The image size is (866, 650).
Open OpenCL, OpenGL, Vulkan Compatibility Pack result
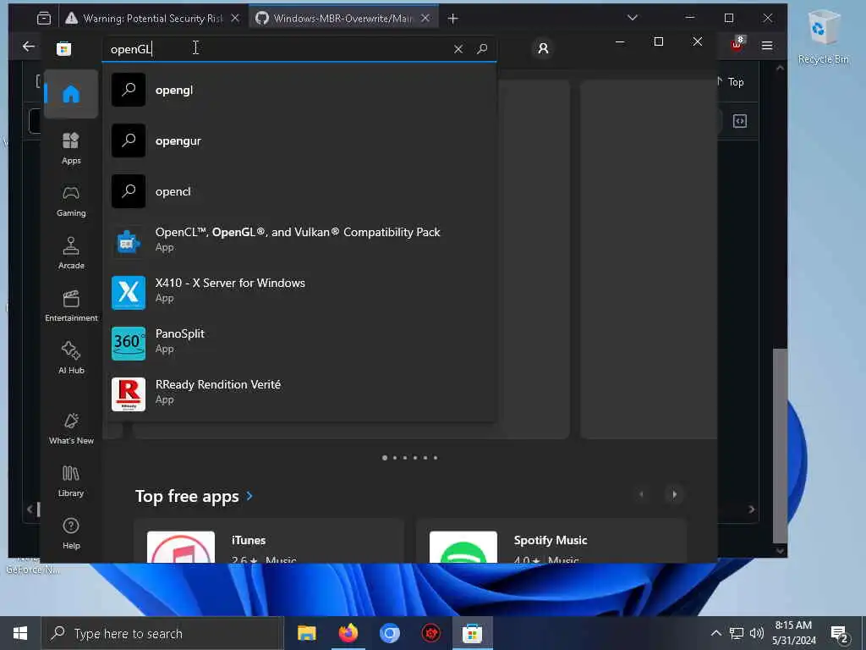pos(301,241)
